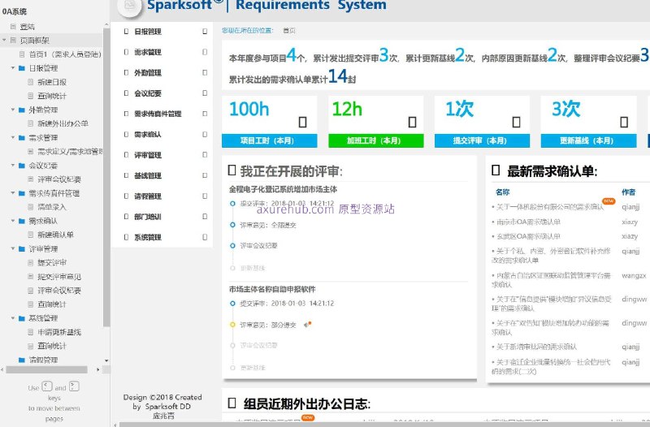
Task: Collapse the 基线管理 folder in tree
Action: [x=13, y=318]
